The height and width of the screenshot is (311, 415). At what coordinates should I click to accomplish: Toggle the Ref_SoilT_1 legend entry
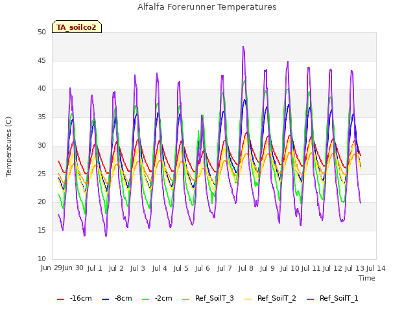point(333,298)
